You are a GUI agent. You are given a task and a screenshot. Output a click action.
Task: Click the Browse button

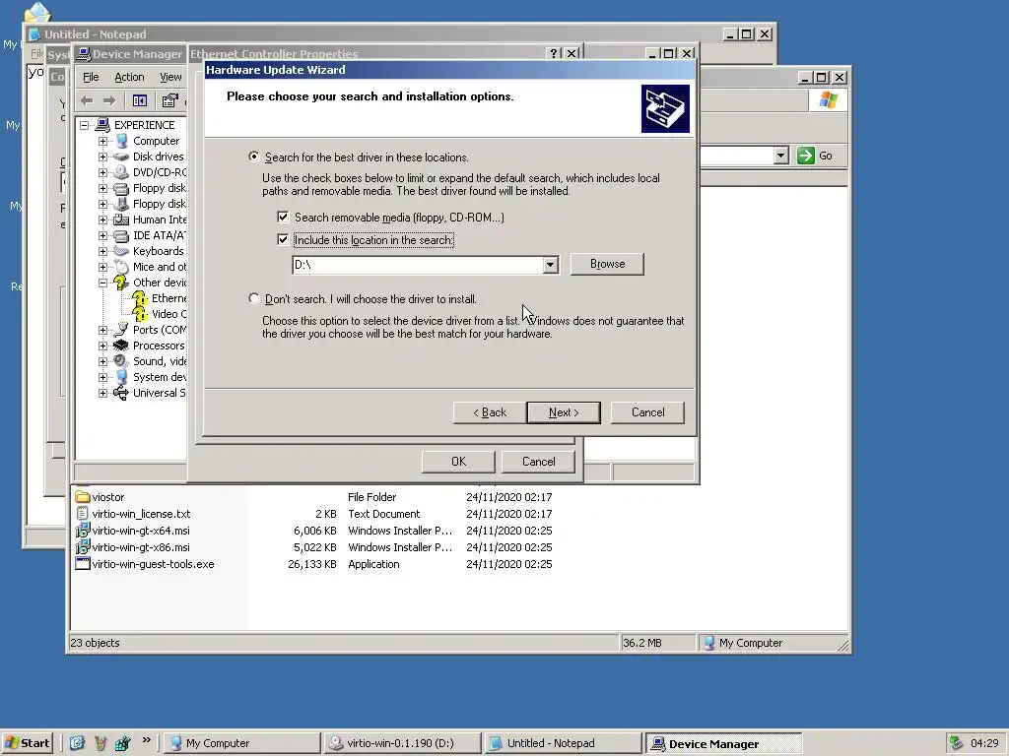click(x=607, y=264)
